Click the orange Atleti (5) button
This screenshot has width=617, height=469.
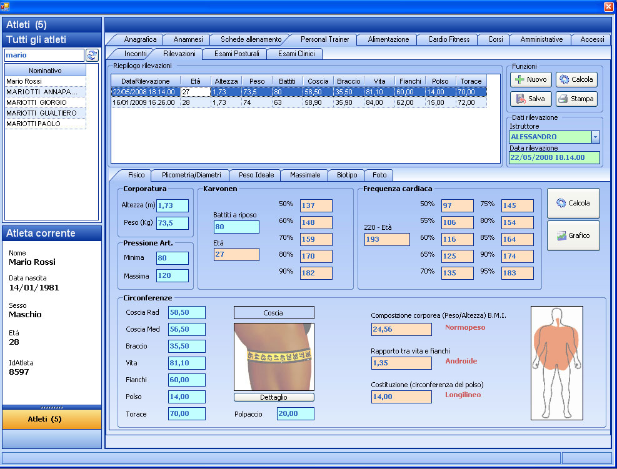52,419
